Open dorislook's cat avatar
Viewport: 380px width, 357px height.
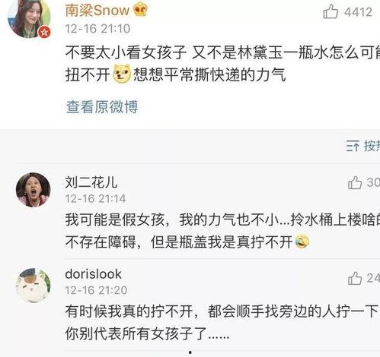click(x=33, y=286)
